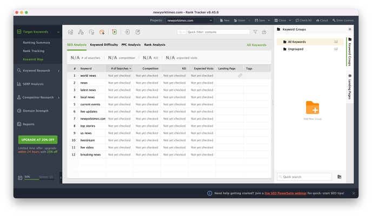Open Domain Strength in the sidebar

[x=35, y=111]
